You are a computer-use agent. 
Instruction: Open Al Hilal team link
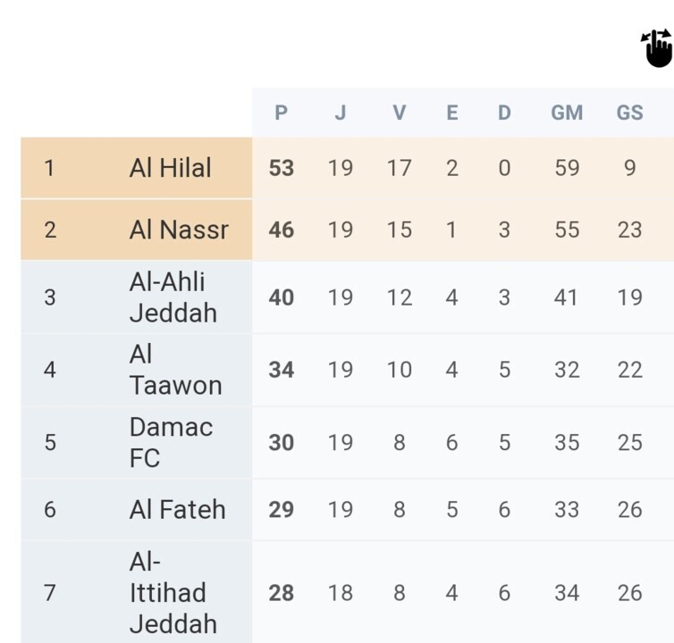pos(170,168)
